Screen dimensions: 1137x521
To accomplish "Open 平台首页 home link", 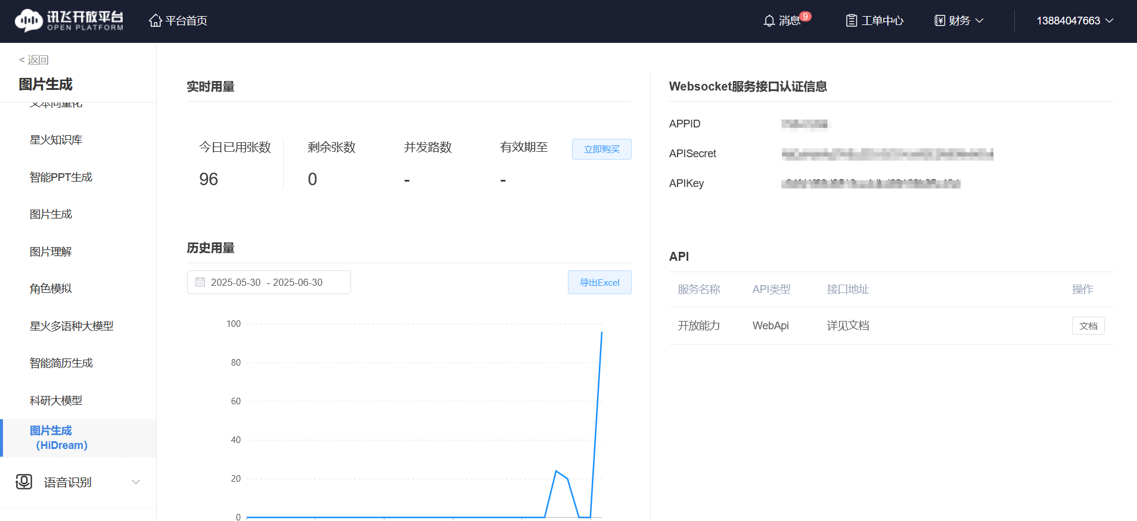I will 178,21.
